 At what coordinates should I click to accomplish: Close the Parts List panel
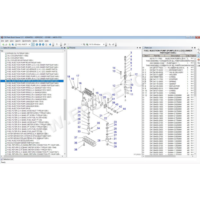195,48
